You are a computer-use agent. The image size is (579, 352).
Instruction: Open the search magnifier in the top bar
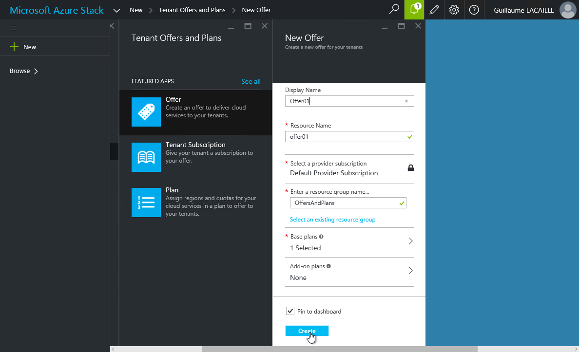[x=394, y=10]
